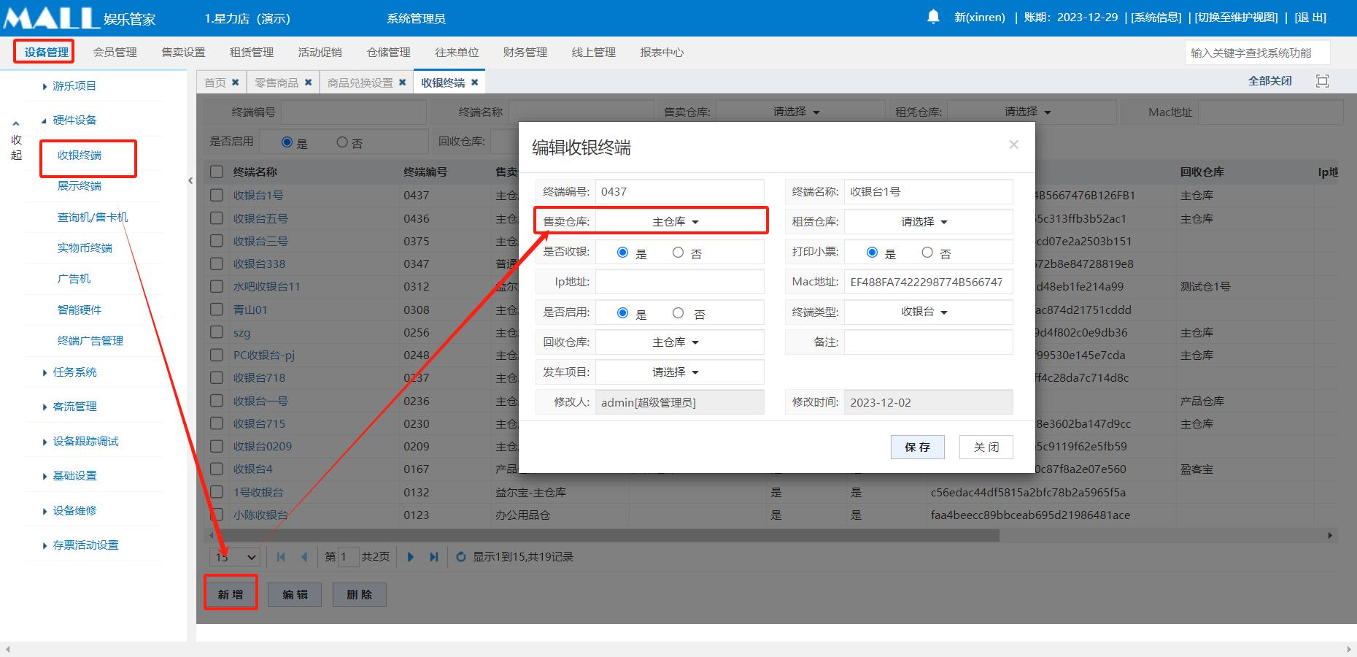Screen dimensions: 1357x657
Task: Close the 零售商品 tab with its X
Action: pyautogui.click(x=308, y=82)
